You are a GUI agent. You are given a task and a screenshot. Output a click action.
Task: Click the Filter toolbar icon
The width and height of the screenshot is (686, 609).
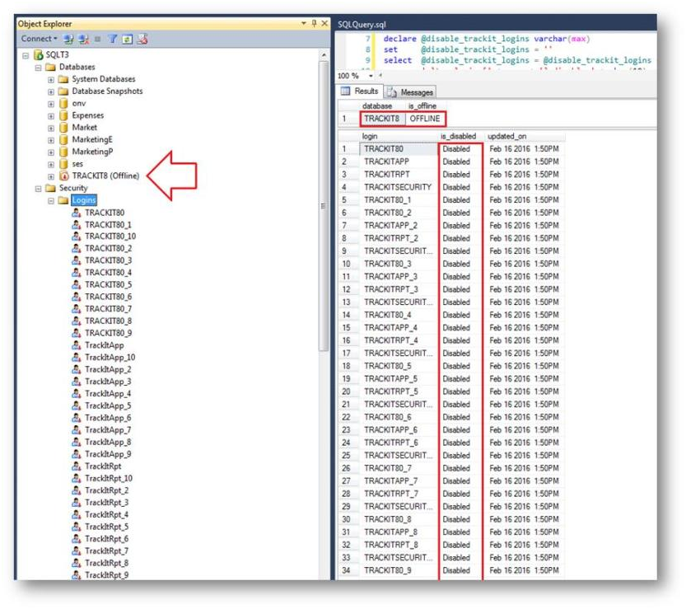113,39
